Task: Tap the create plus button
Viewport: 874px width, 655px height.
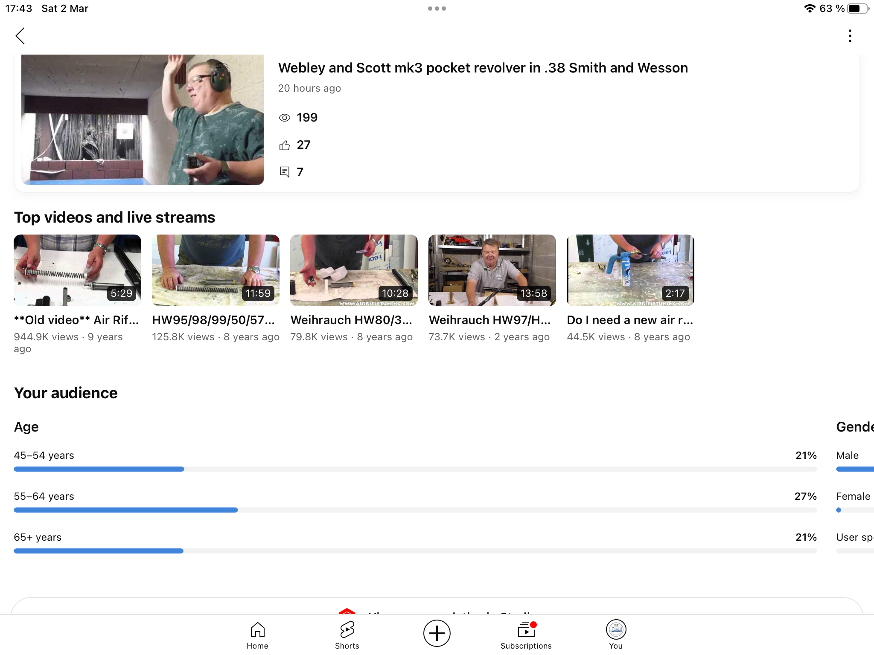Action: click(437, 633)
